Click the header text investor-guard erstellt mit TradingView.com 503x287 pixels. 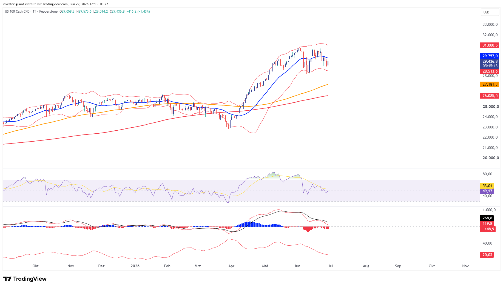[x=35, y=4]
